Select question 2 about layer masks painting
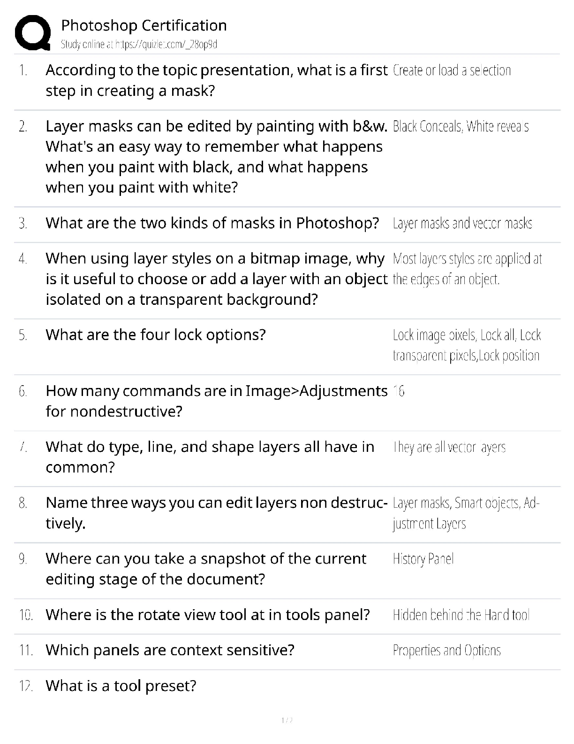 coord(216,156)
